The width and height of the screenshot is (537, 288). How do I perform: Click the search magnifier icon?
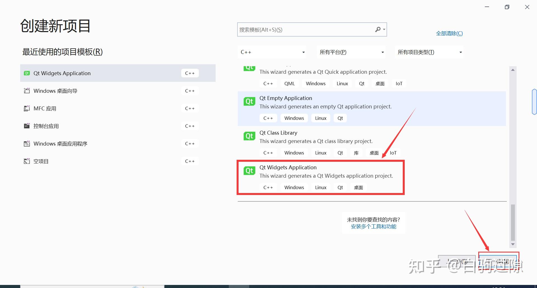(x=378, y=29)
